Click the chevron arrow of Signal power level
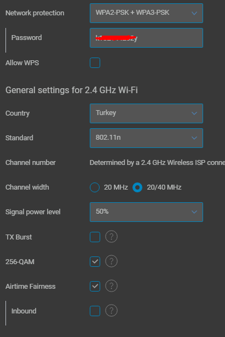 pyautogui.click(x=194, y=212)
